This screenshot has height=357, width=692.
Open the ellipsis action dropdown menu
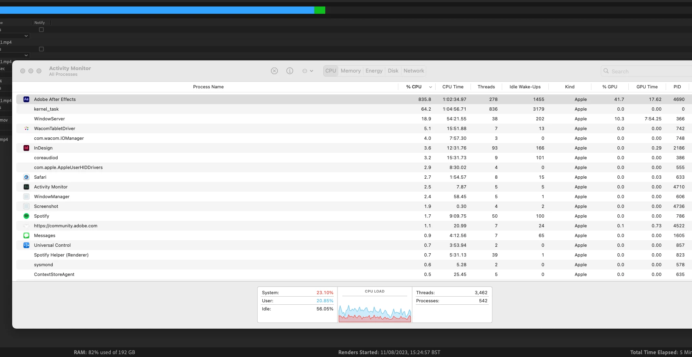307,71
